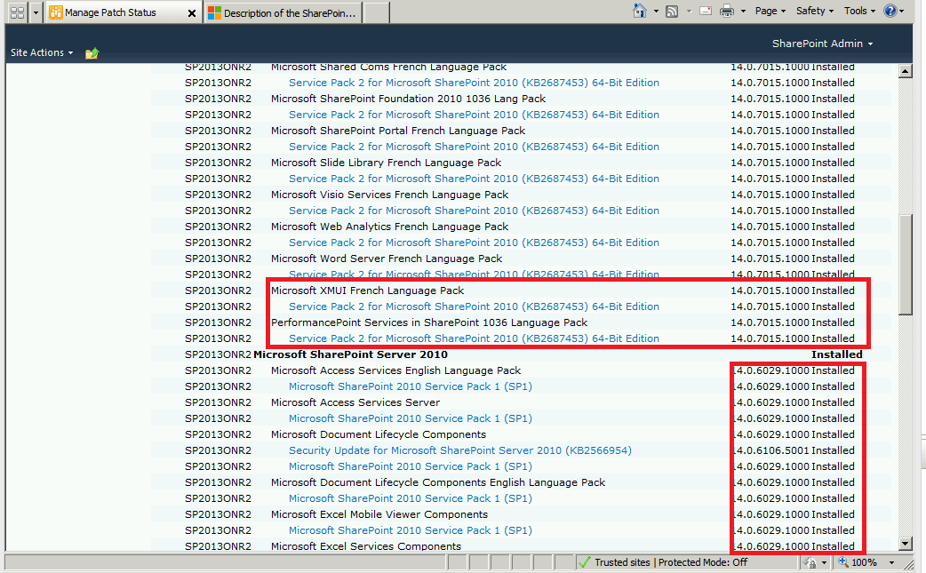This screenshot has width=926, height=573.
Task: Click the Navigate Up folder icon
Action: (92, 53)
